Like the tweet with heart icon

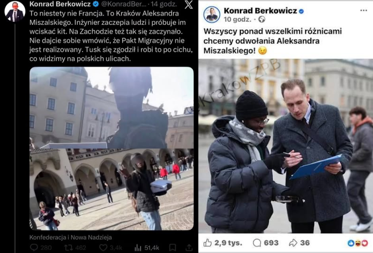(103, 248)
